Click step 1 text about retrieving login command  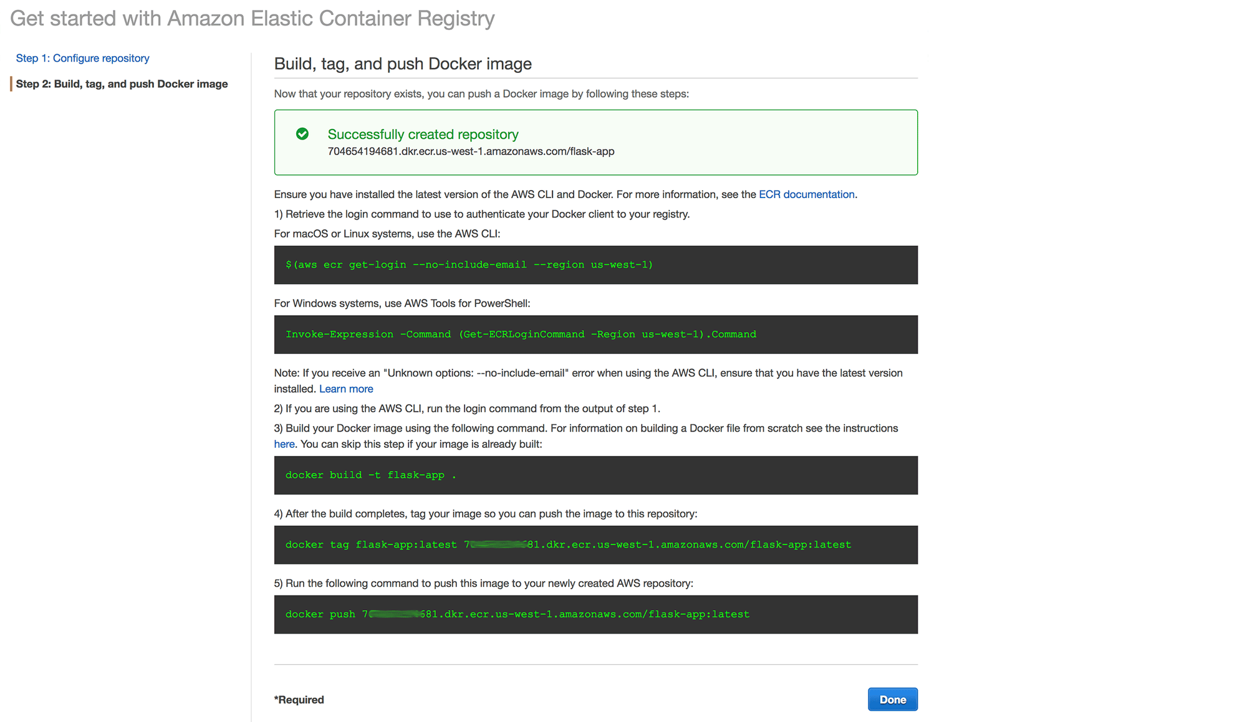(x=482, y=214)
